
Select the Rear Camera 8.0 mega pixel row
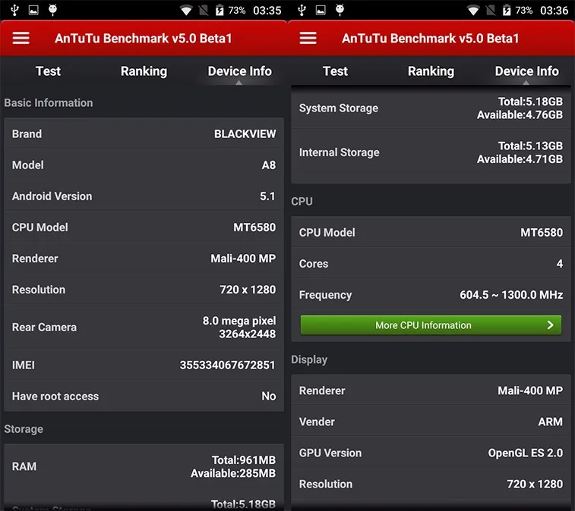coord(144,327)
